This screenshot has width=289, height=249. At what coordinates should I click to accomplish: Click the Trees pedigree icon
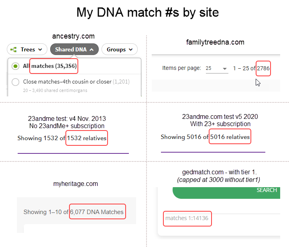[14, 49]
